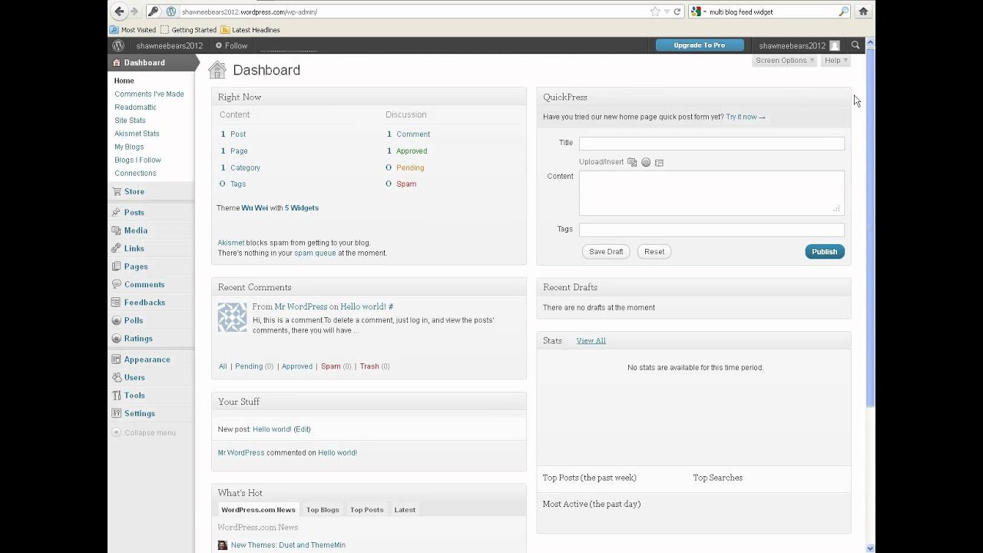Open Site Stats submenu item

[130, 121]
